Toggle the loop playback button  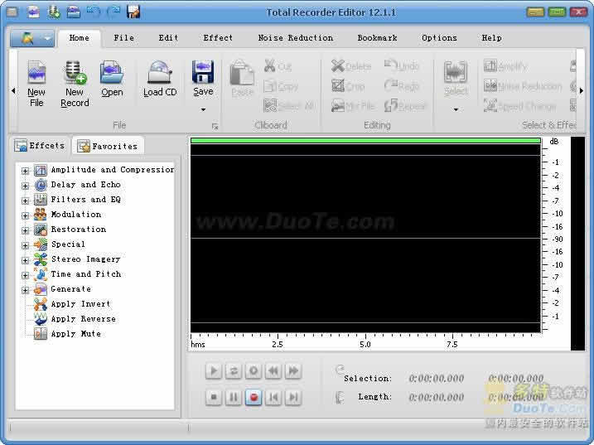(234, 371)
